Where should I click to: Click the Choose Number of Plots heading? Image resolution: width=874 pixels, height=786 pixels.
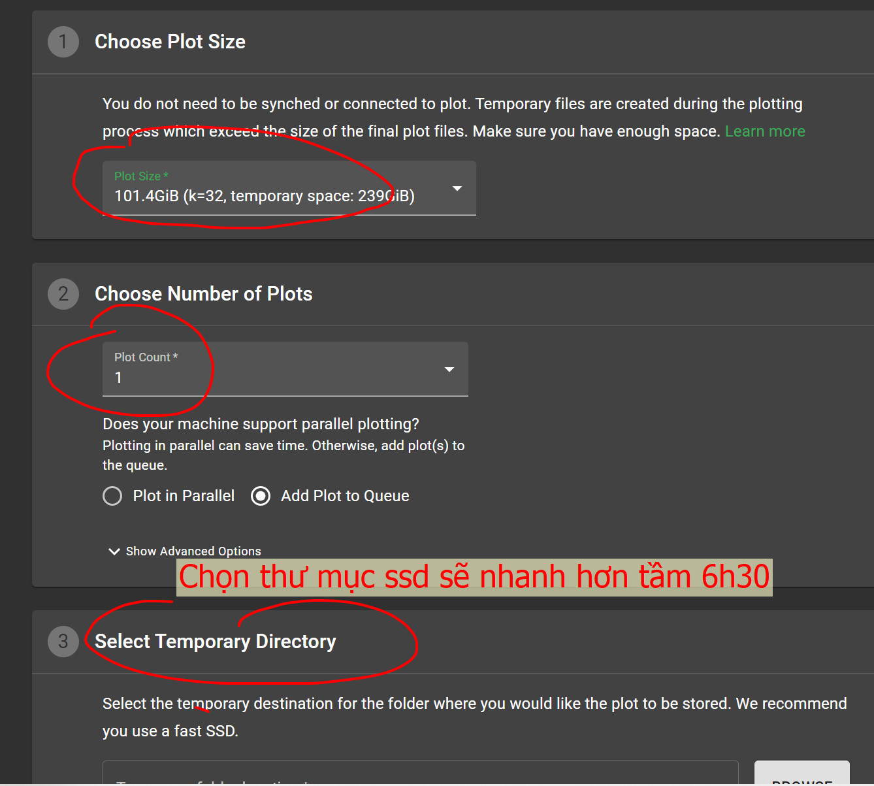[203, 294]
